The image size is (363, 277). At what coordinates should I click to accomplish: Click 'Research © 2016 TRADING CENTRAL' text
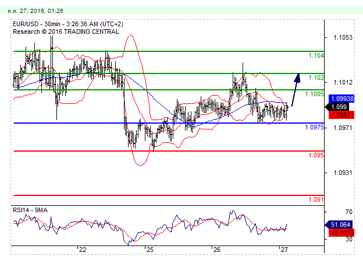tap(66, 32)
